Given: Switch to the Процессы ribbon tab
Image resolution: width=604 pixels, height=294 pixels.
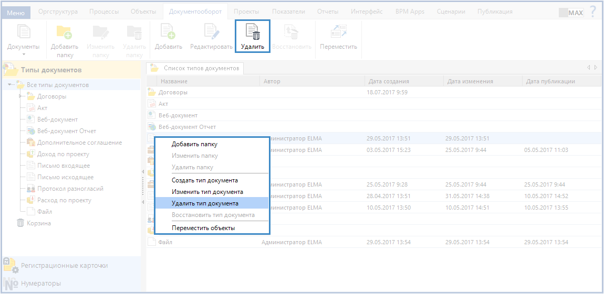Looking at the screenshot, I should point(104,12).
